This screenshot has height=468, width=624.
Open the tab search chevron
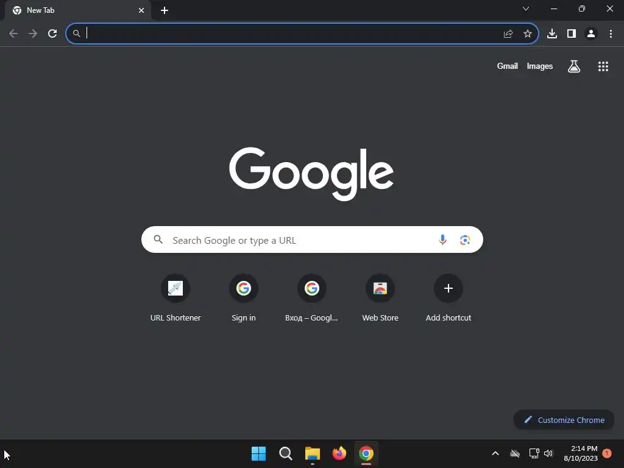(526, 9)
